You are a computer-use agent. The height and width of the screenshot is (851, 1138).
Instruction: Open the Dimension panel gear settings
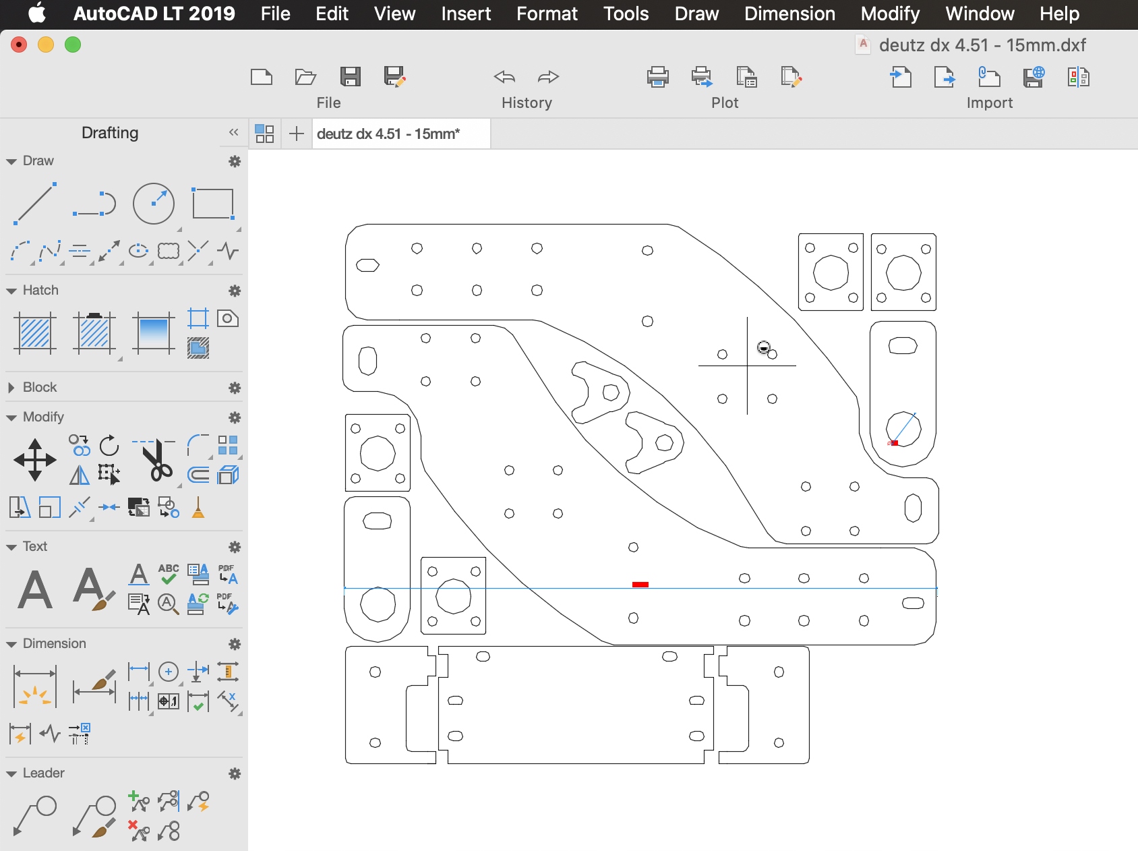coord(235,644)
